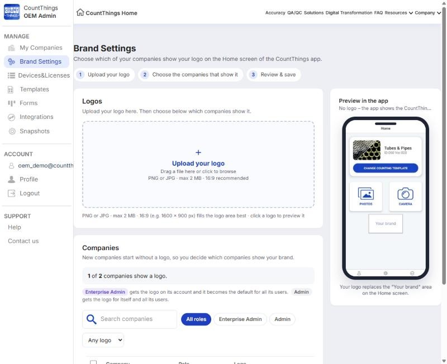Expand the Company menu
447x364 pixels.
[427, 13]
